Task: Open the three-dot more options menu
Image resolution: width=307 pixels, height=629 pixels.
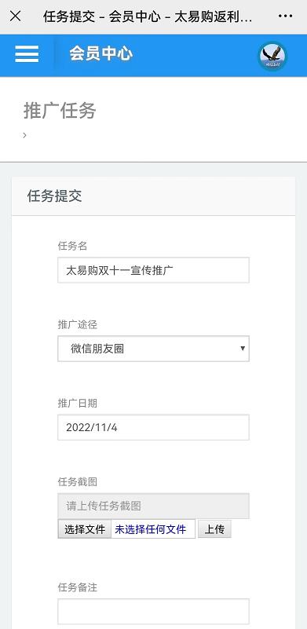Action: click(285, 16)
